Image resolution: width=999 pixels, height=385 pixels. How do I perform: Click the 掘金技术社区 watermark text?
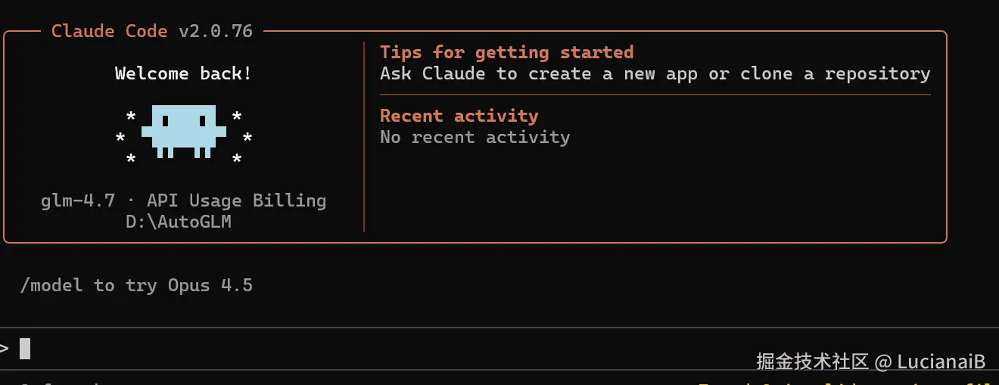click(811, 362)
